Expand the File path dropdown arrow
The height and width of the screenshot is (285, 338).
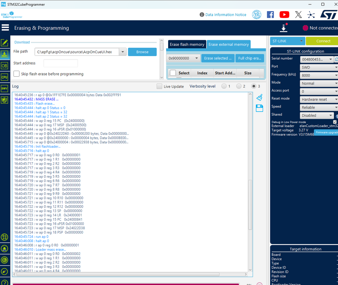123,52
